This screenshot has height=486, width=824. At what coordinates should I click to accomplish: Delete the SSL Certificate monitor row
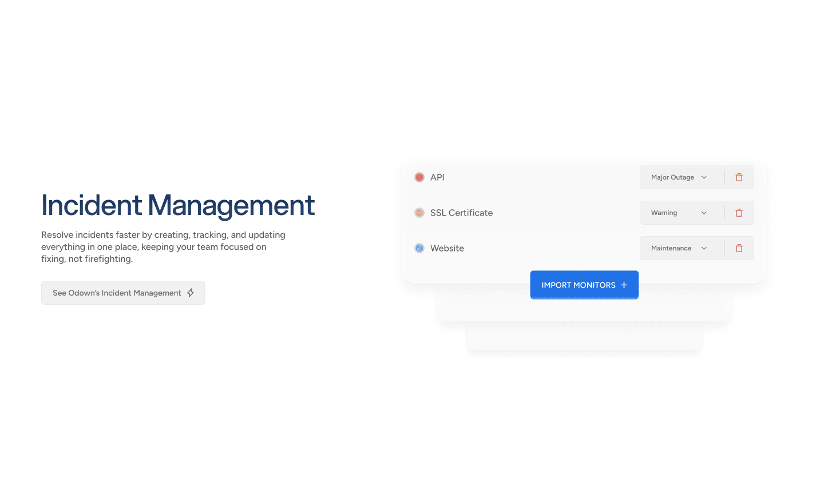click(x=739, y=213)
